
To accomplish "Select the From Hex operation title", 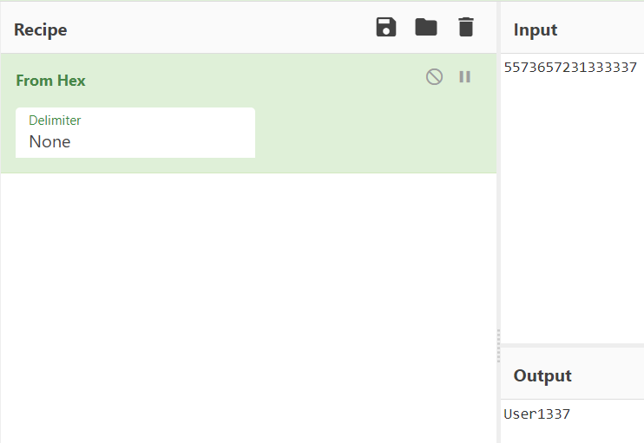I will click(x=50, y=81).
